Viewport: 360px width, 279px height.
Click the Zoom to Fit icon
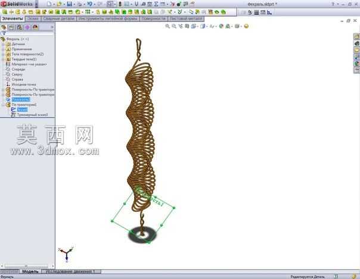pos(167,26)
